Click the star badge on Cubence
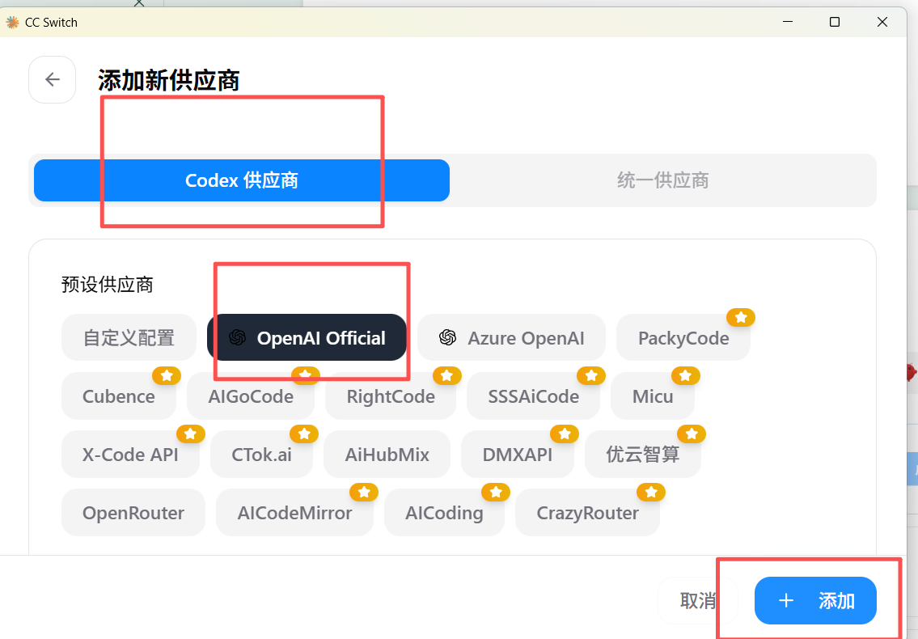 [x=167, y=375]
